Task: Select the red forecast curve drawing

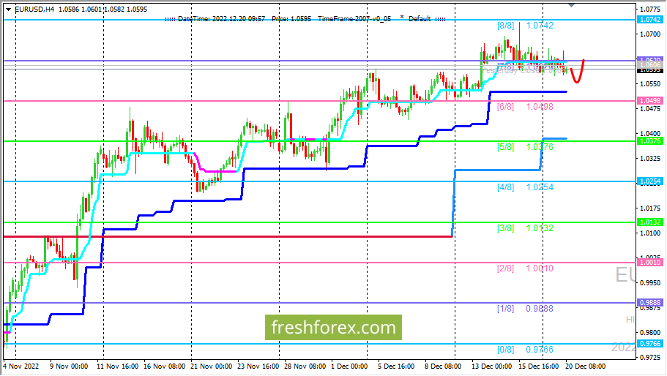Action: click(577, 72)
